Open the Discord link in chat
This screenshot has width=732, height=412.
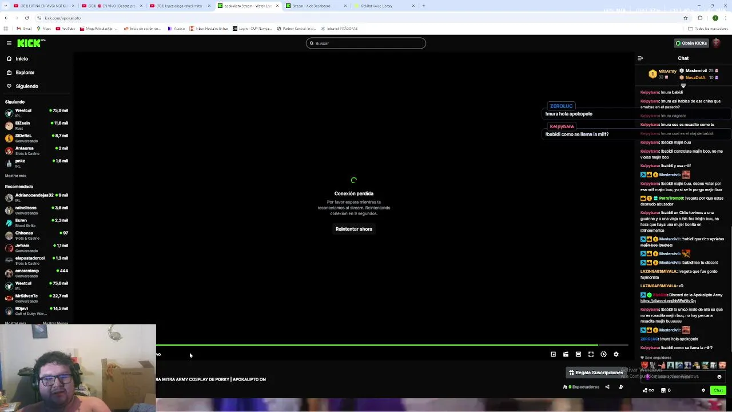coord(668,301)
